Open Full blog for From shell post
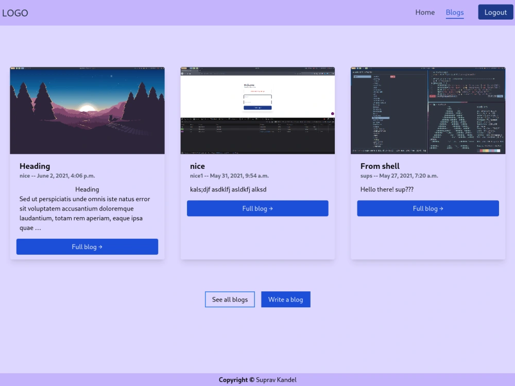Image resolution: width=515 pixels, height=386 pixels. pos(428,208)
